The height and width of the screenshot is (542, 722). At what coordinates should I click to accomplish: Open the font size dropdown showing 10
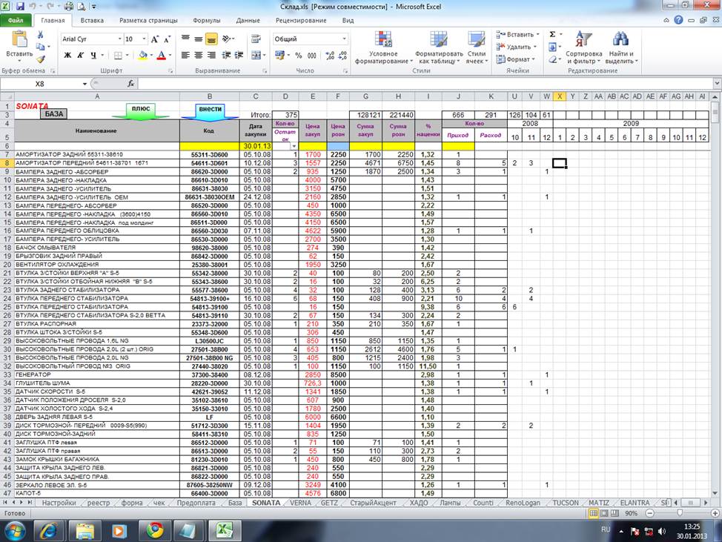(144, 39)
